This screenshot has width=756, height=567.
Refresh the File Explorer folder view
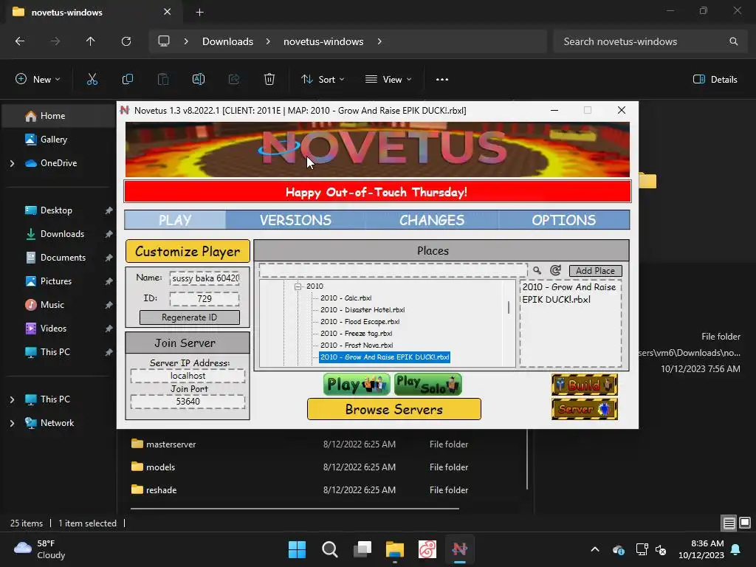[126, 41]
